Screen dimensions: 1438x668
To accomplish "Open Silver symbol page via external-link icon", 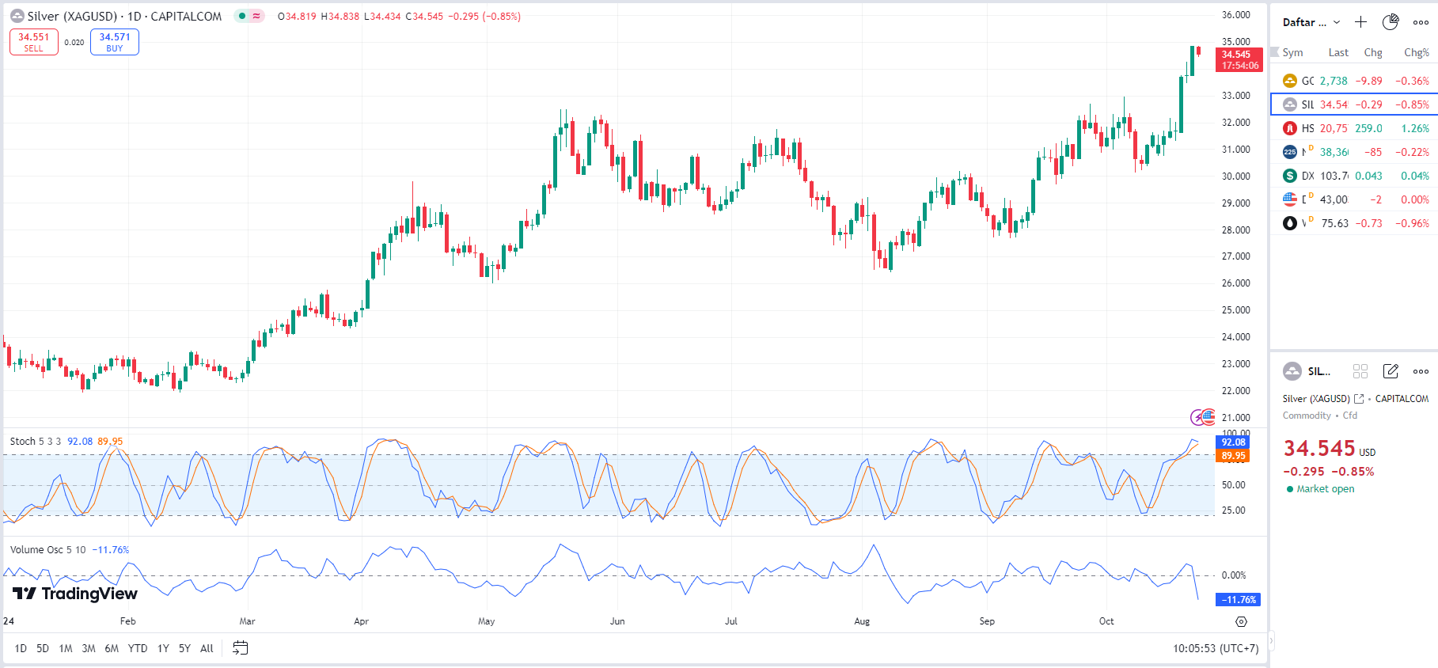I will pos(1359,399).
